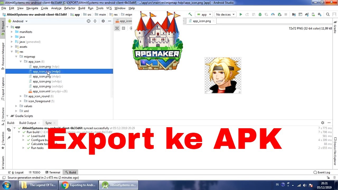Open the app run configuration dropdown

[x=204, y=15]
